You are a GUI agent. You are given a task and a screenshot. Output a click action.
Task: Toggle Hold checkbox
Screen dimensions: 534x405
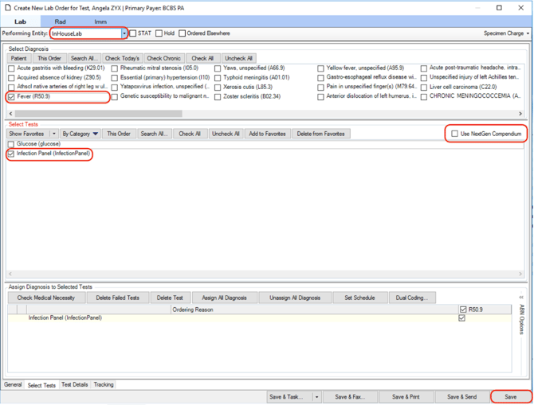click(x=159, y=33)
